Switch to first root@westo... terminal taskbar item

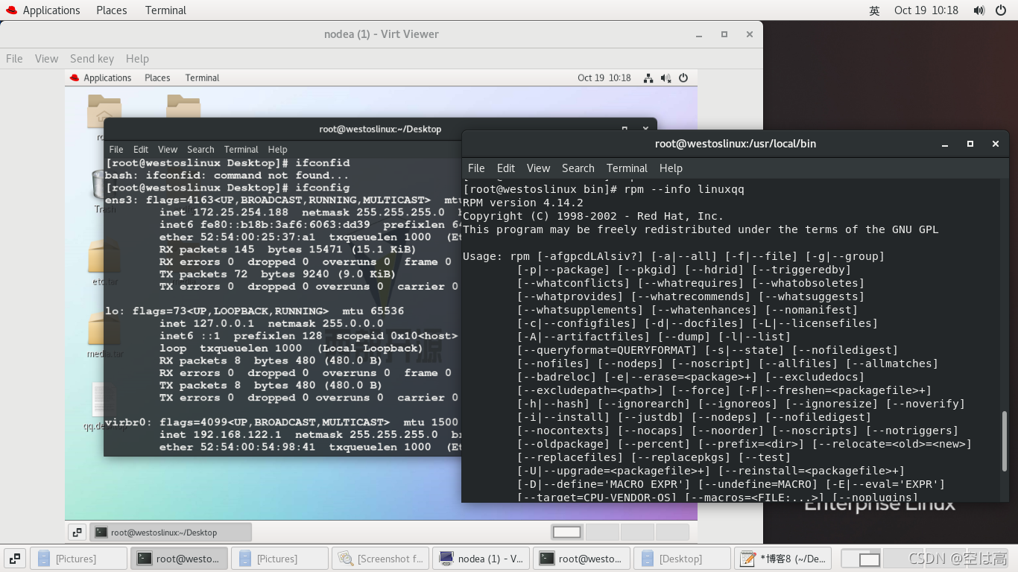point(179,559)
